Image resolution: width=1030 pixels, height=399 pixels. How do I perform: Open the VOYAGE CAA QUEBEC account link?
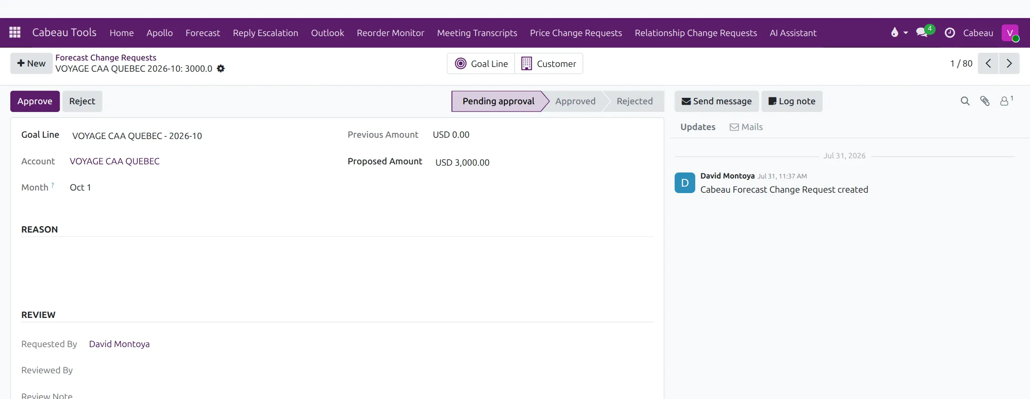115,161
